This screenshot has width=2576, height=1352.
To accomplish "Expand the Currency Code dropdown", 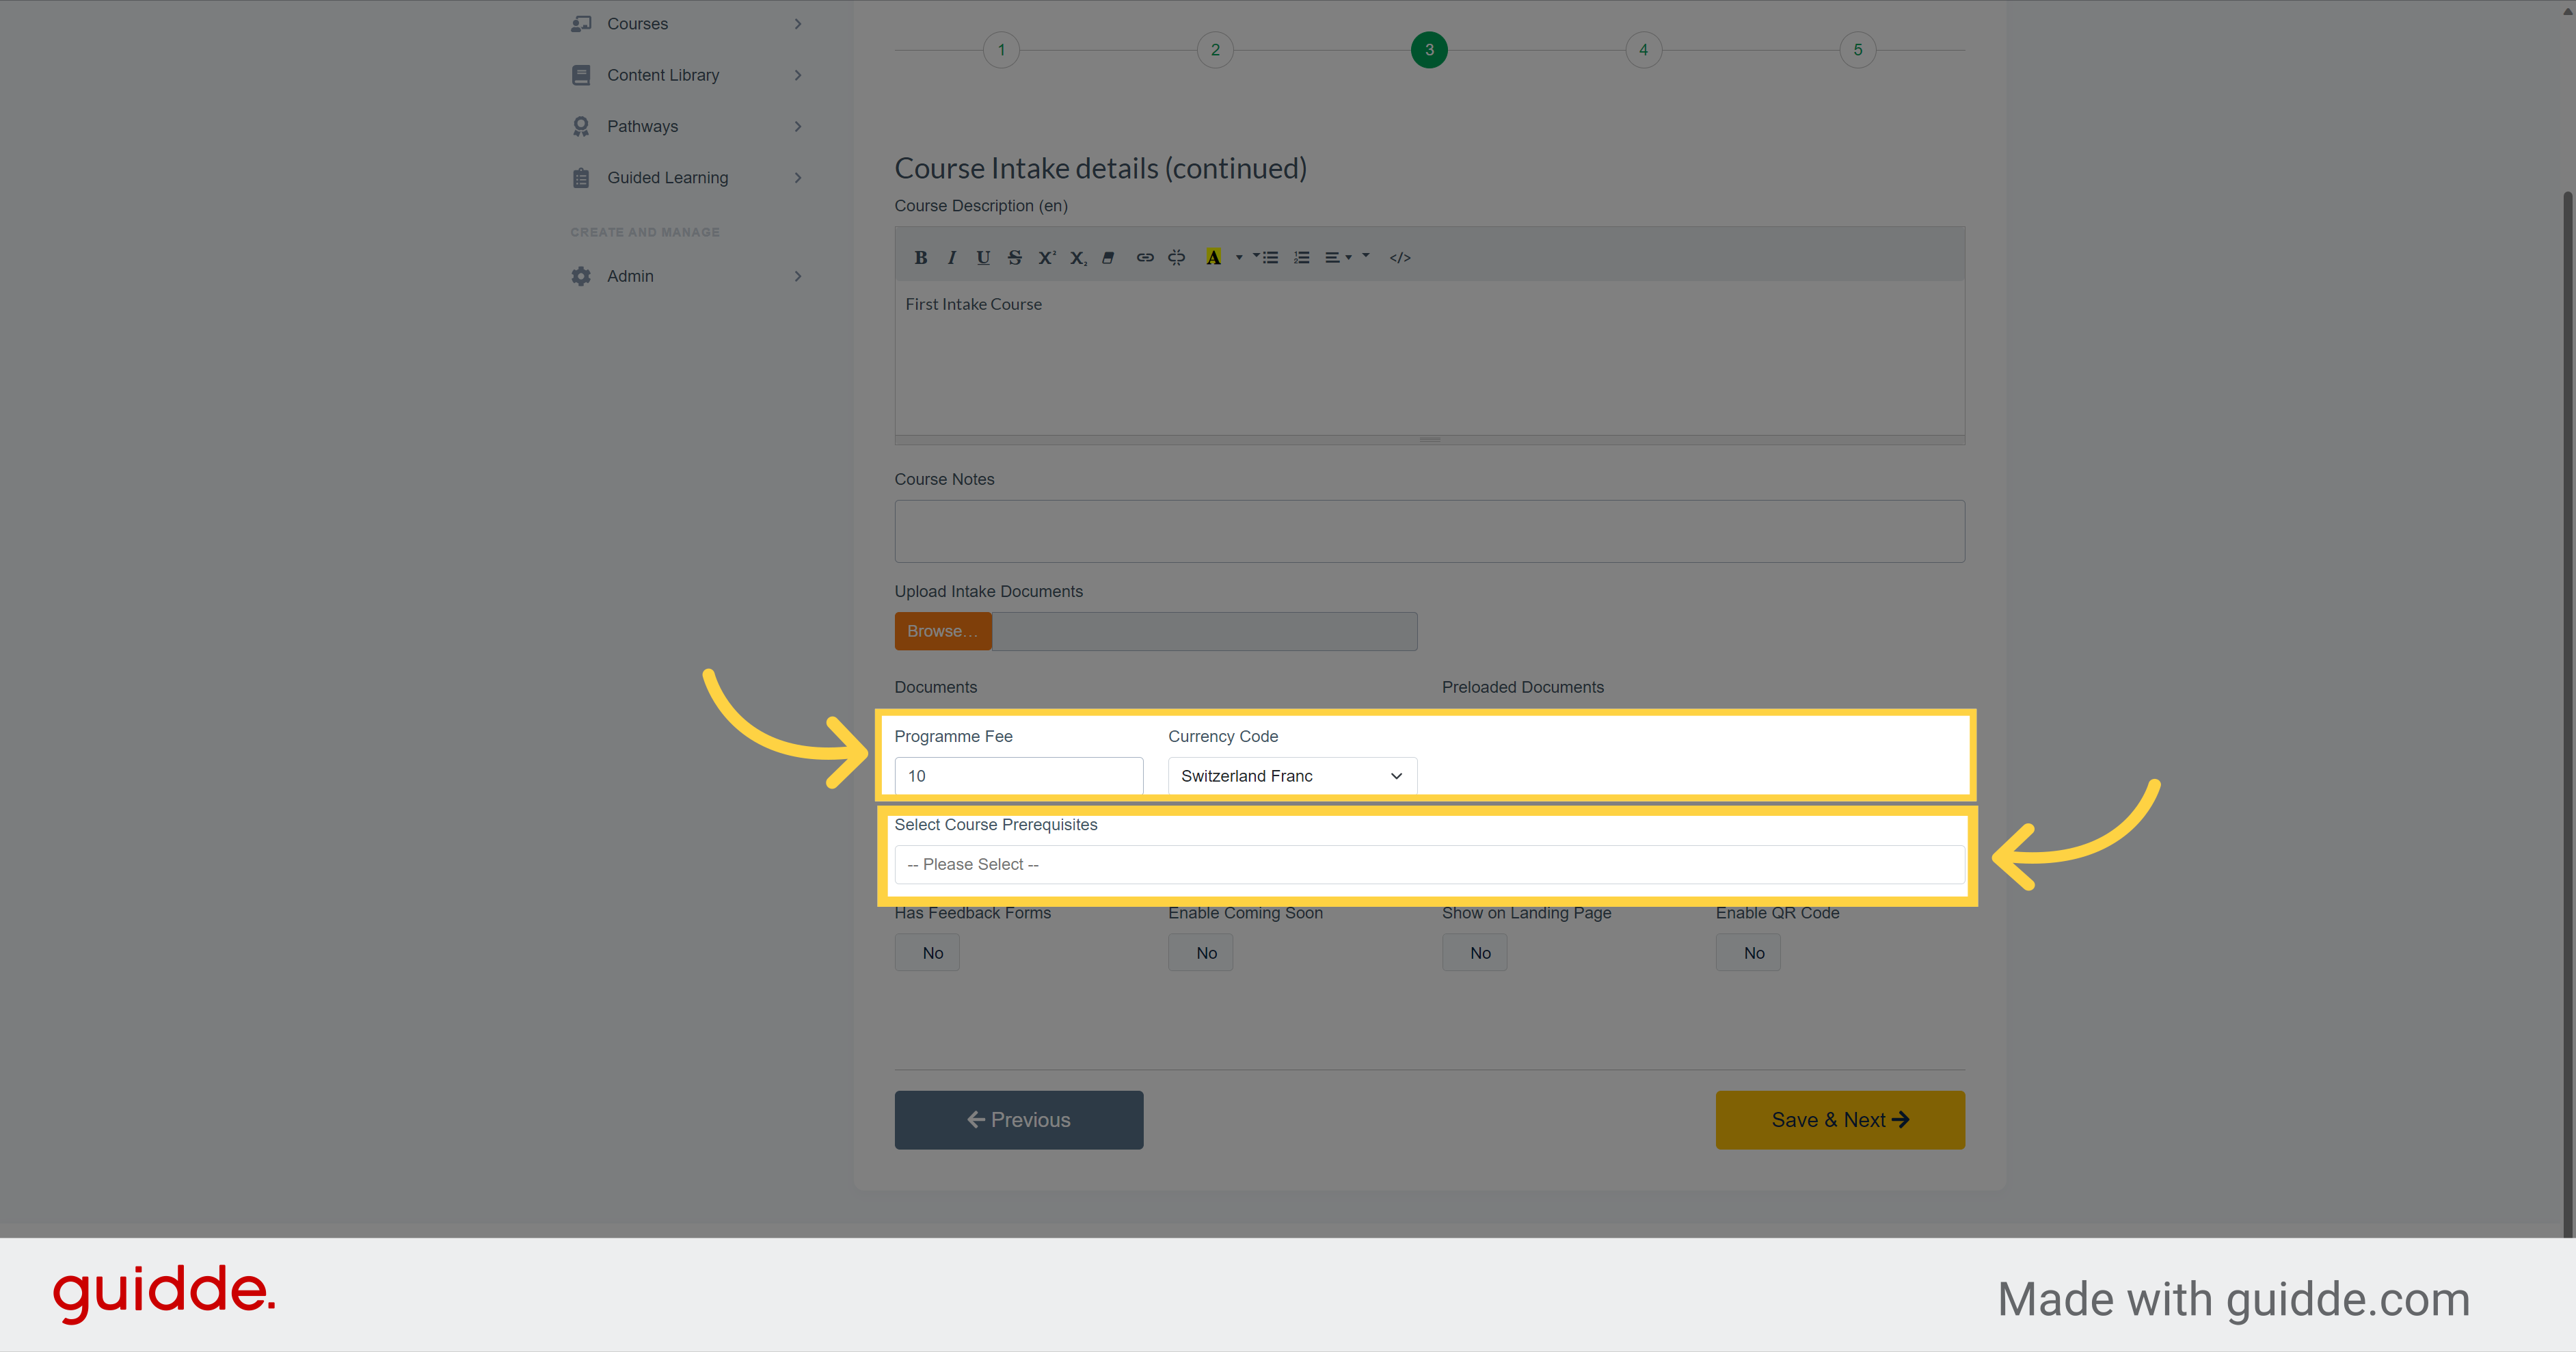I will (1289, 776).
